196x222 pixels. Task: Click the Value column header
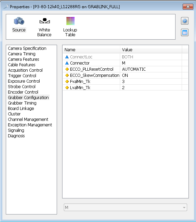coord(151,50)
